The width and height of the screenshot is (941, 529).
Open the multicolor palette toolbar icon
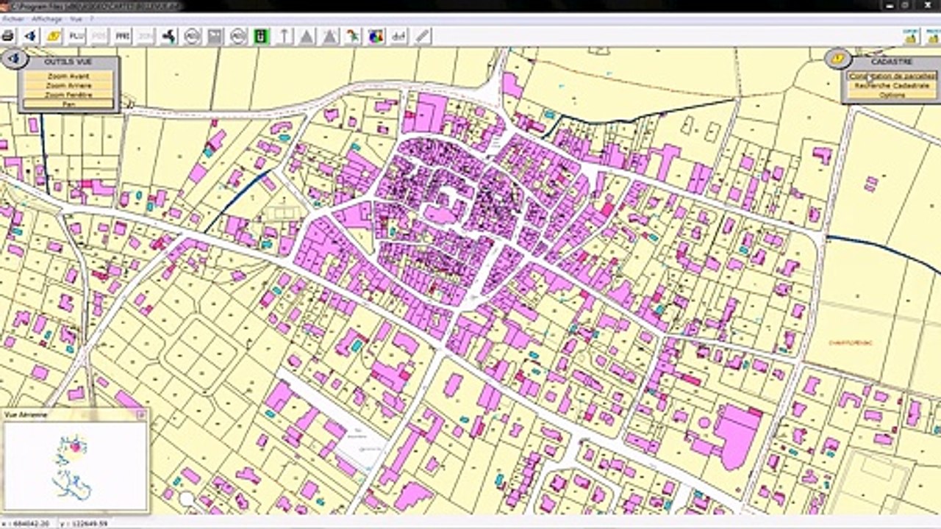pyautogui.click(x=376, y=36)
